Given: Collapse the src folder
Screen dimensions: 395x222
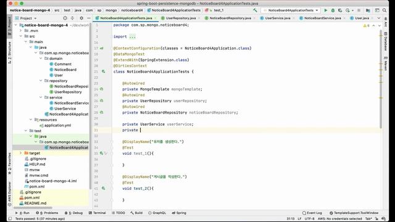Looking at the screenshot, I should coord(20,36).
